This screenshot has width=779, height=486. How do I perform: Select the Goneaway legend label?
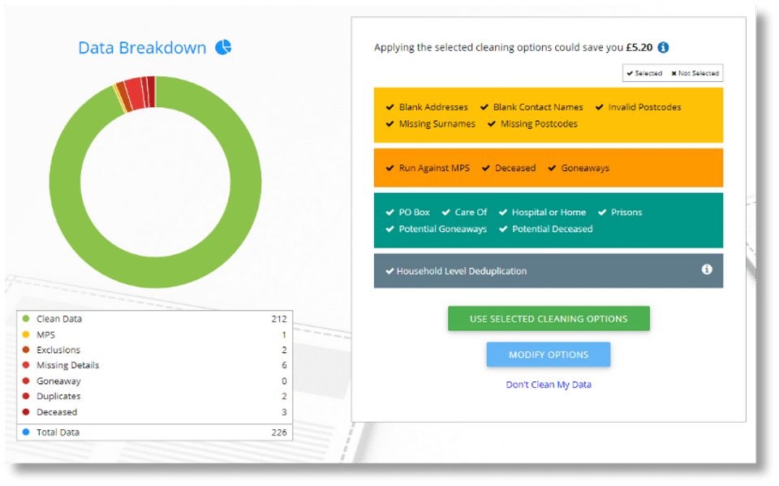[58, 381]
